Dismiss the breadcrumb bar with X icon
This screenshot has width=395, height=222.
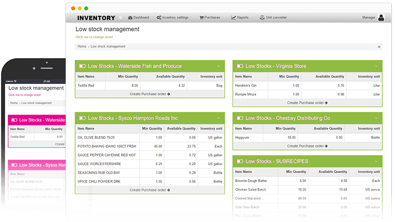[379, 47]
